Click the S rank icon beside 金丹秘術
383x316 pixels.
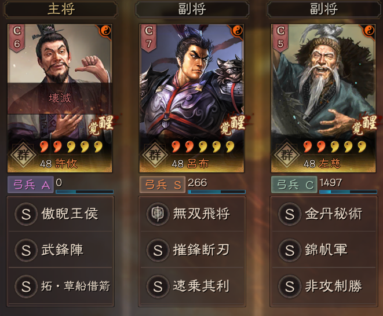tap(290, 214)
